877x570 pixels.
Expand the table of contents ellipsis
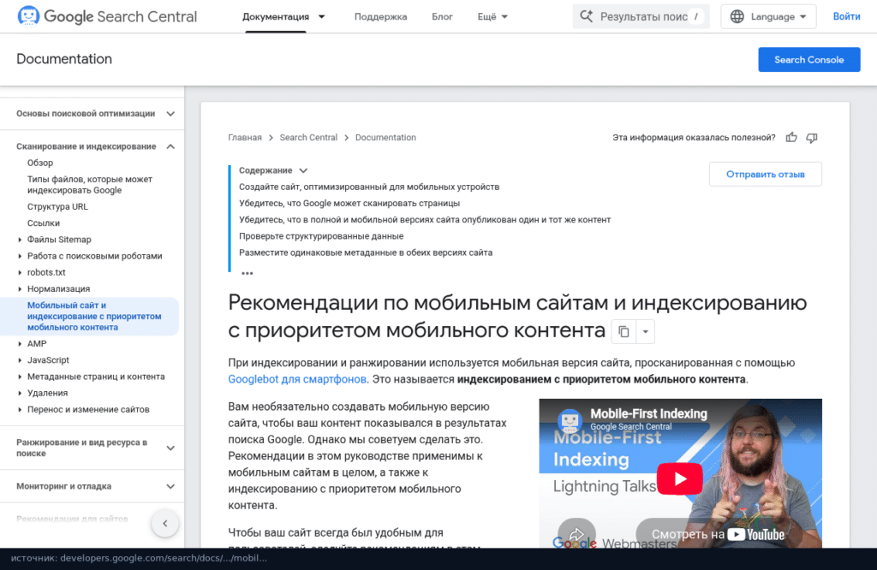click(x=248, y=273)
